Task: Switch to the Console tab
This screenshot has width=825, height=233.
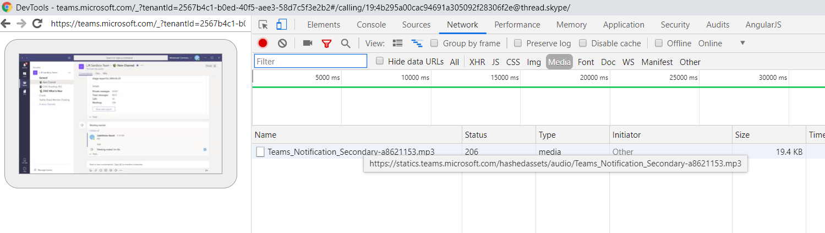Action: [x=371, y=25]
